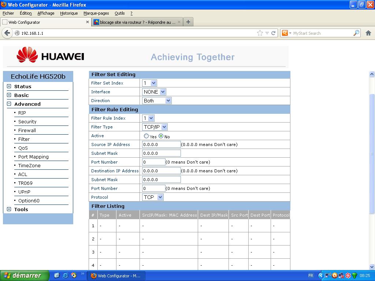
Task: Click the network-with-red-X tray icon
Action: tap(341, 276)
